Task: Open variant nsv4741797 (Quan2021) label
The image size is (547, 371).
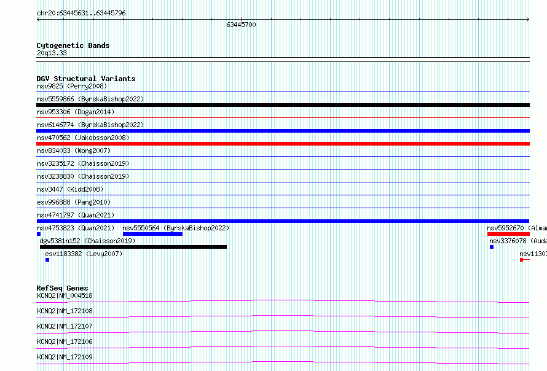Action: coord(76,215)
